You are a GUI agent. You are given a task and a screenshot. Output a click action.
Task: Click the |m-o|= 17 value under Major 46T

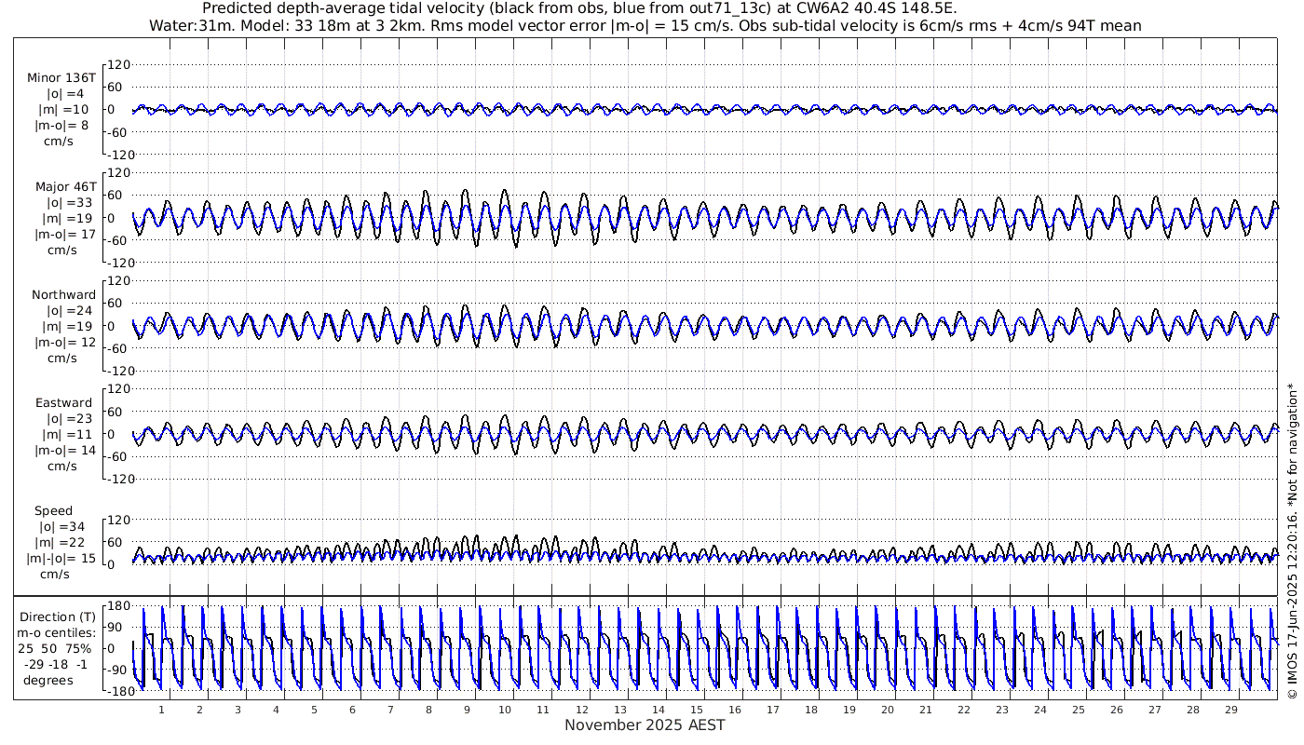pos(63,235)
